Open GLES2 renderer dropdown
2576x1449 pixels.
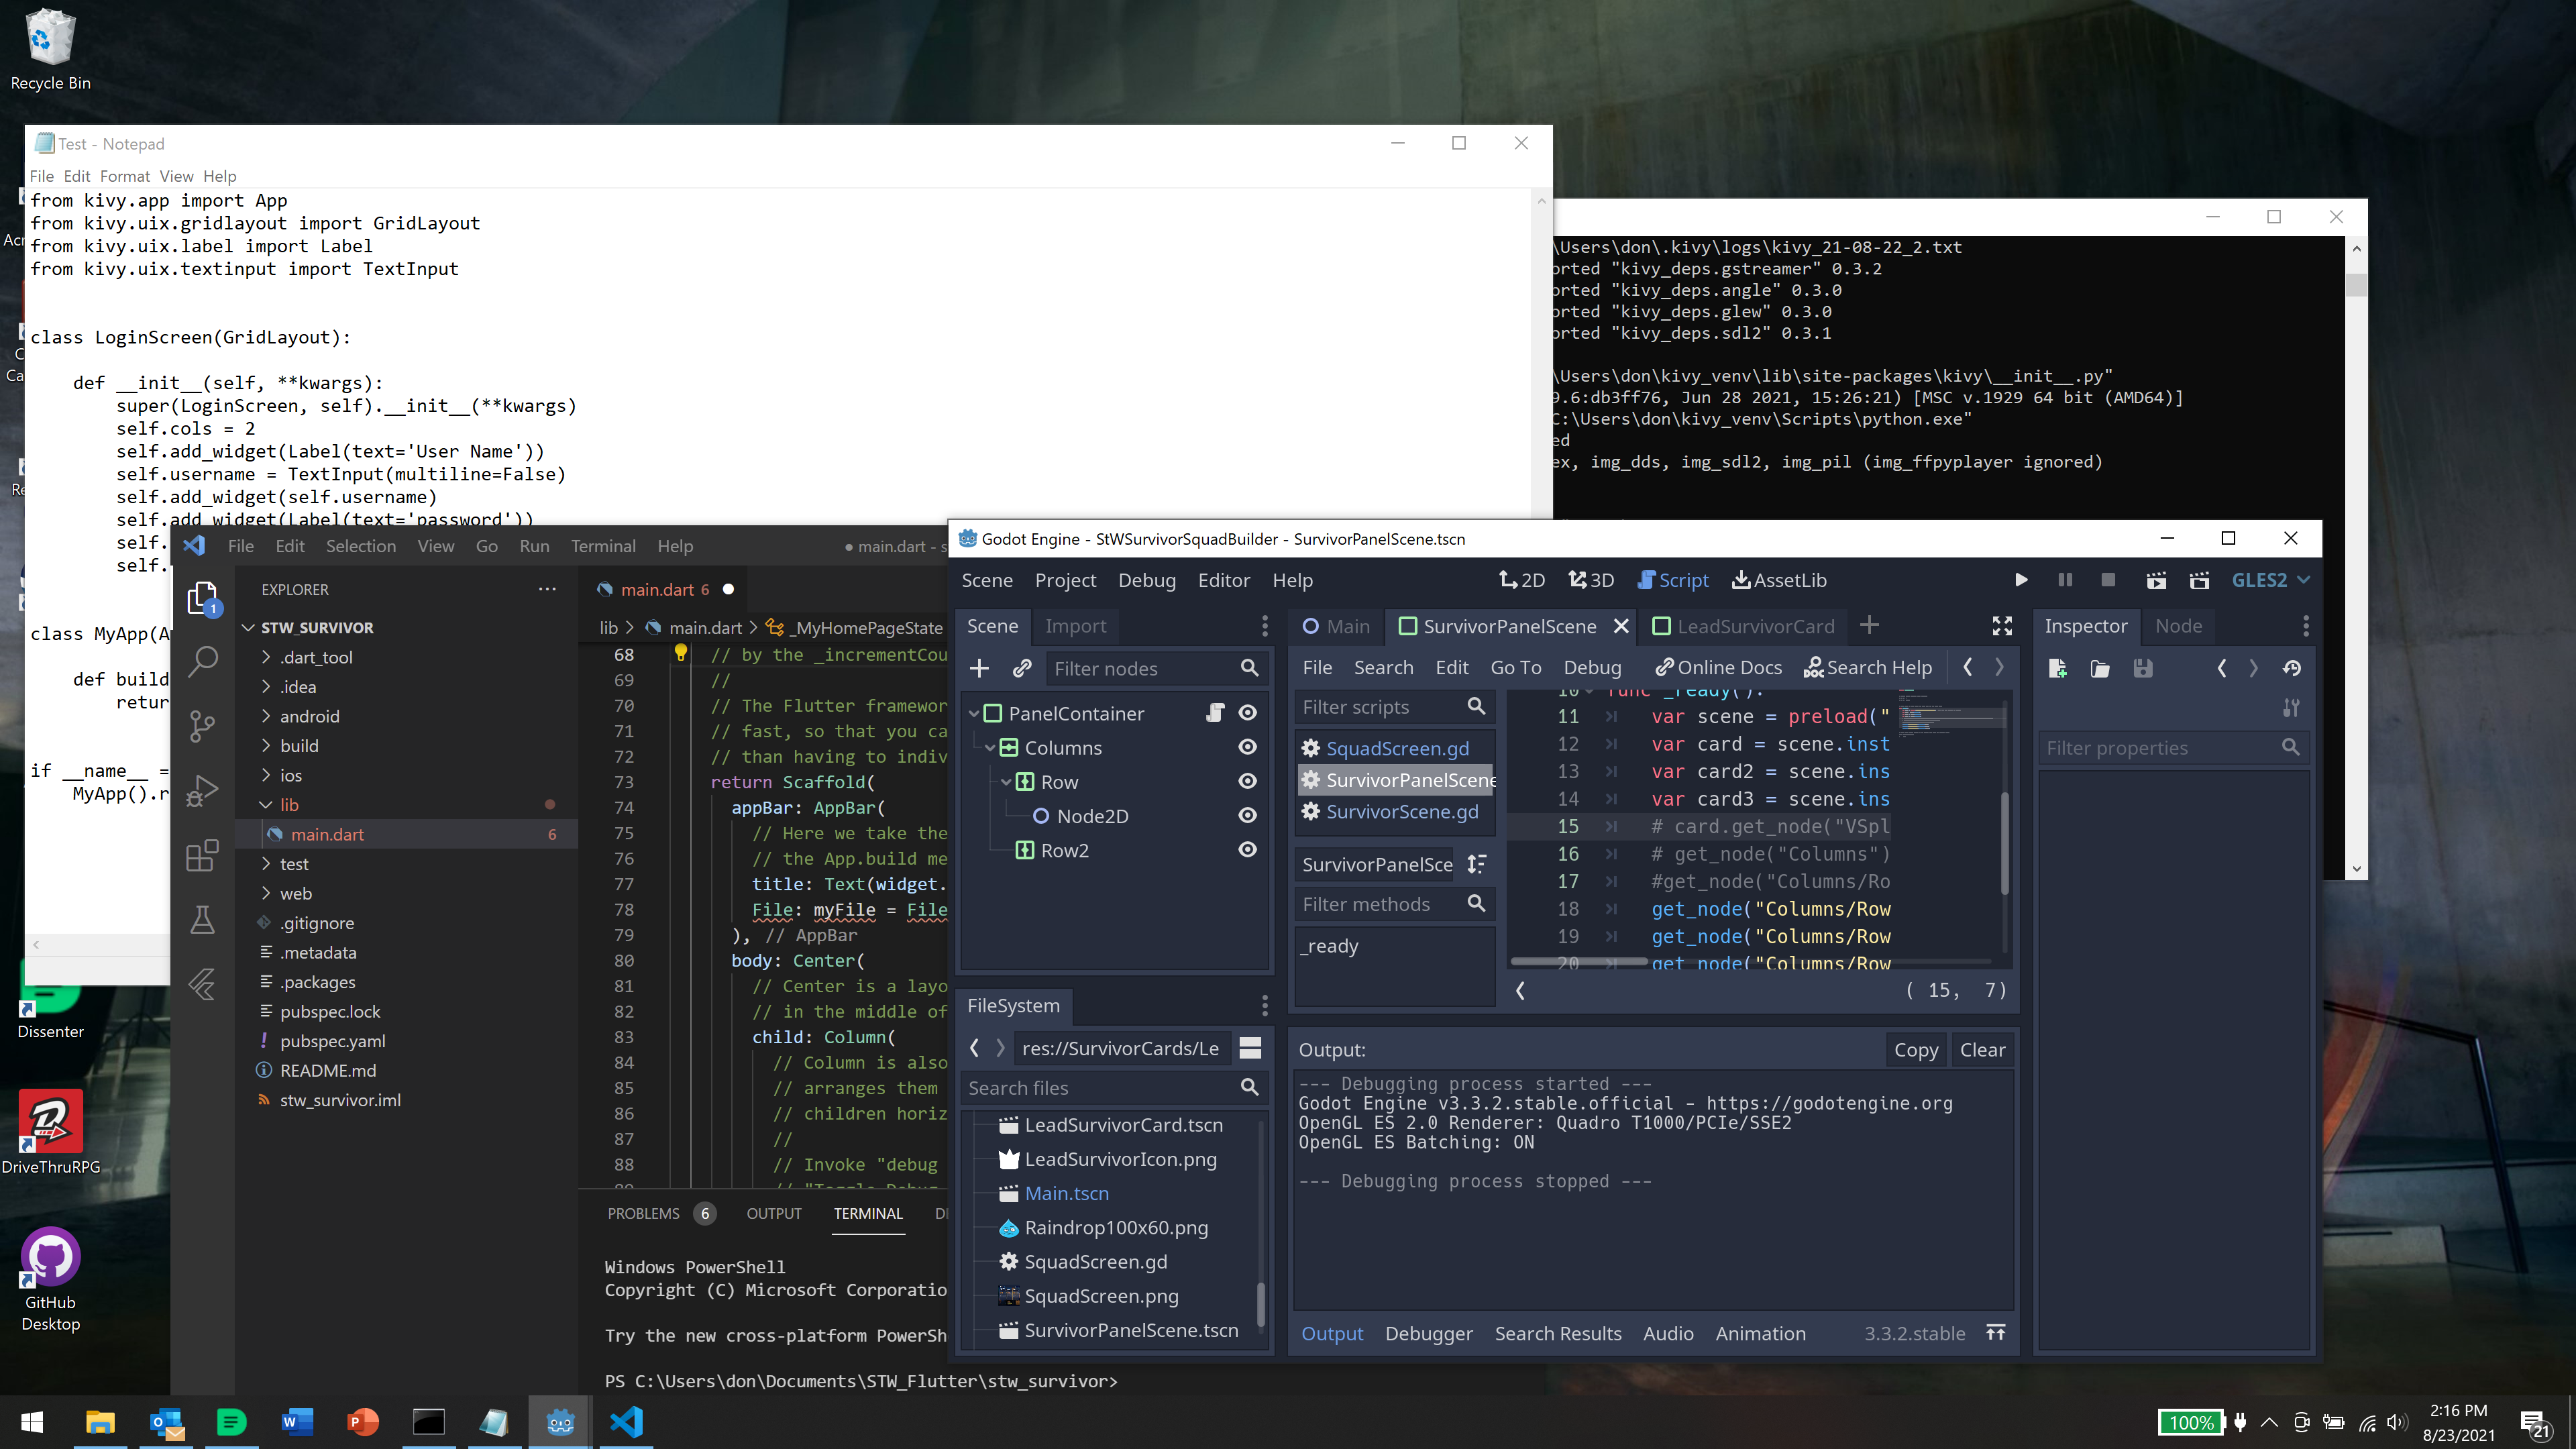(2270, 580)
